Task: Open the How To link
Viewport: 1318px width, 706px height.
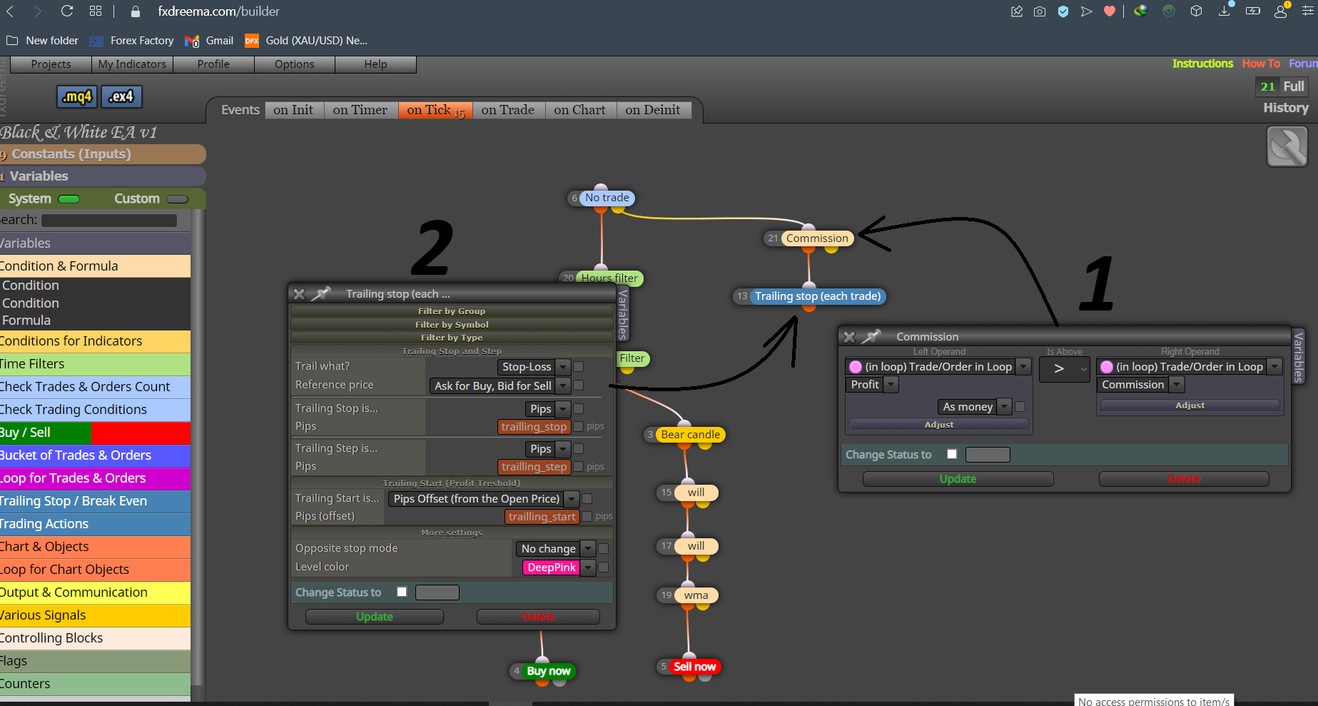Action: point(1261,64)
